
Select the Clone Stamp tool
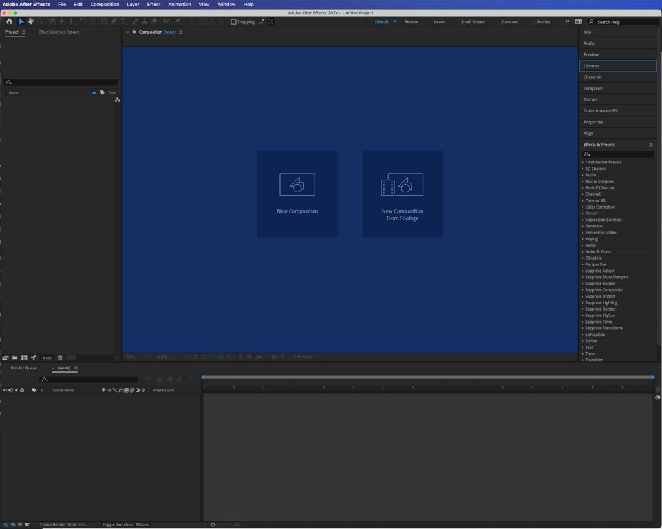point(144,21)
